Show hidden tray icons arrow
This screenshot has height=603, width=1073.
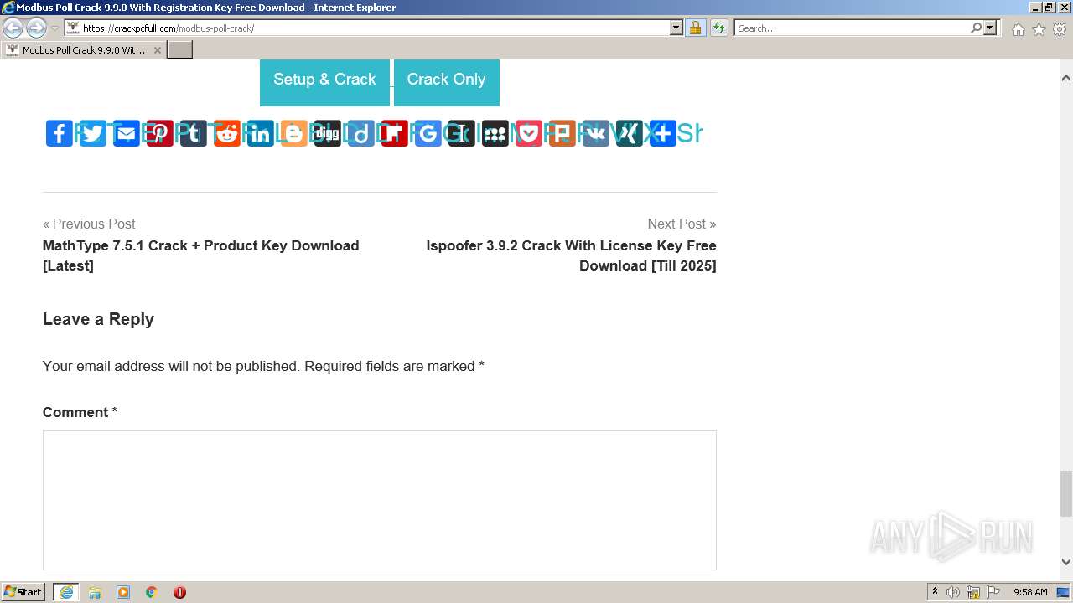pos(935,592)
